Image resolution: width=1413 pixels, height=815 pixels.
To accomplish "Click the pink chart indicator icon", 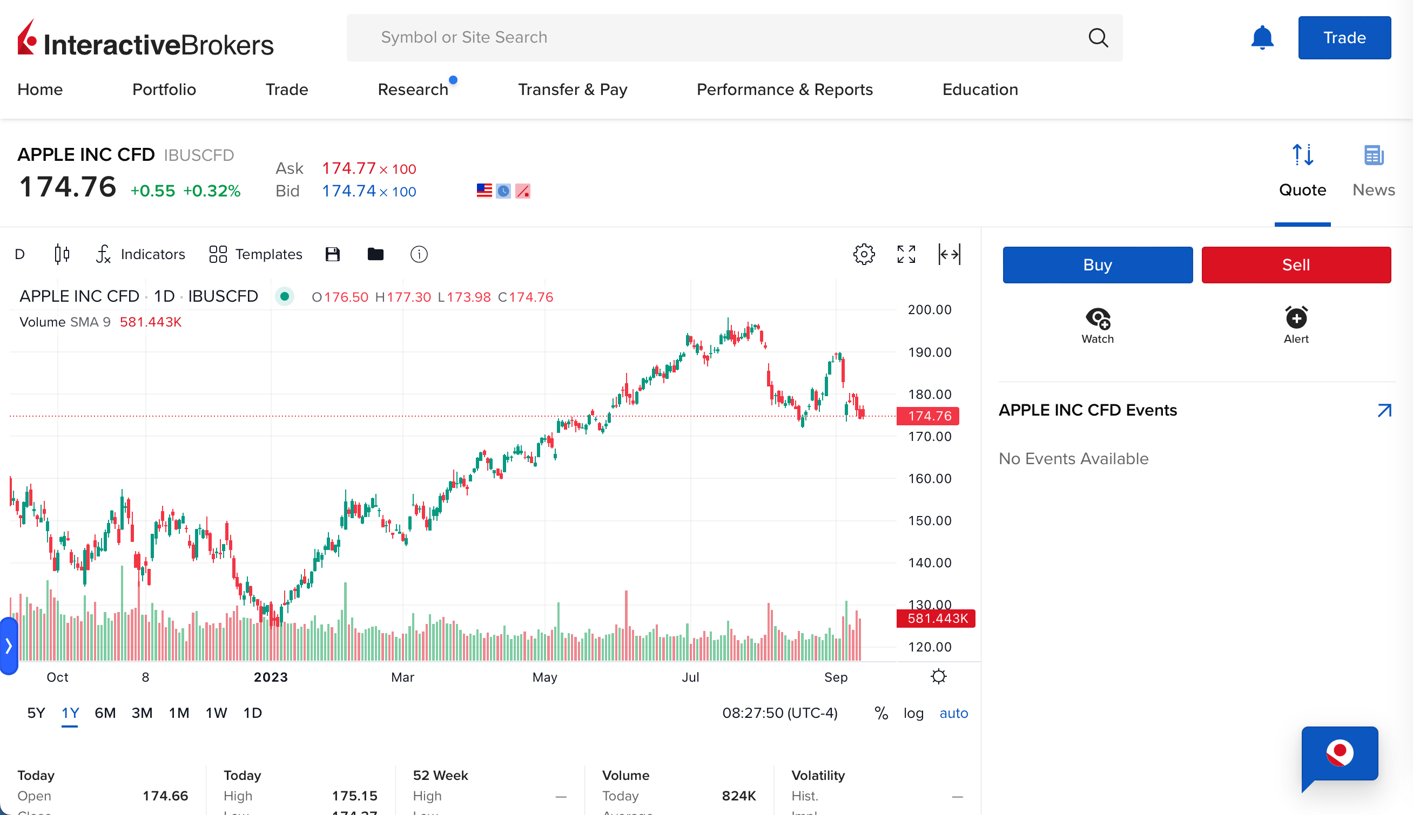I will tap(522, 191).
